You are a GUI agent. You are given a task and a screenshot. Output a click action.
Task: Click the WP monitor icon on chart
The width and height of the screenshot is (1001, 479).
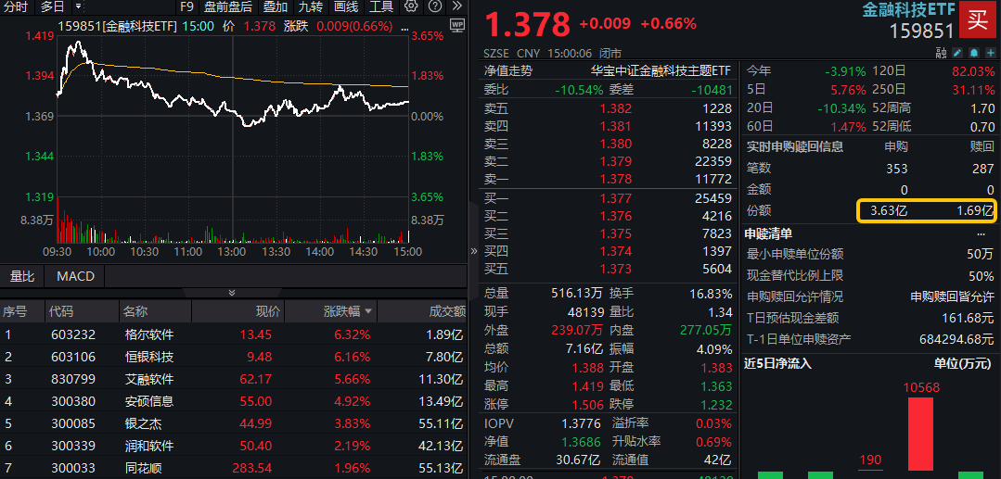pos(457,26)
